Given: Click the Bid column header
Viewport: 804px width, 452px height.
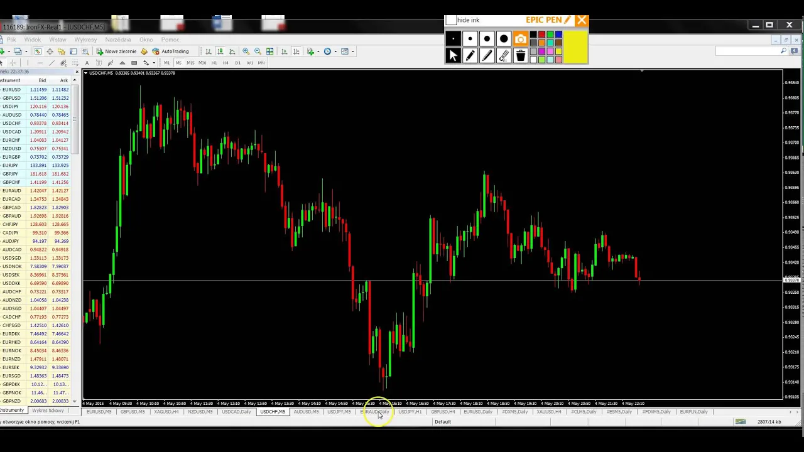Looking at the screenshot, I should (x=42, y=80).
